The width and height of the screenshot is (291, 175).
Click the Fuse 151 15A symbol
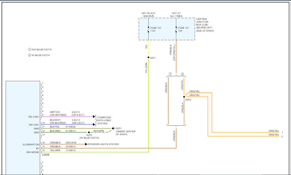tap(176, 29)
